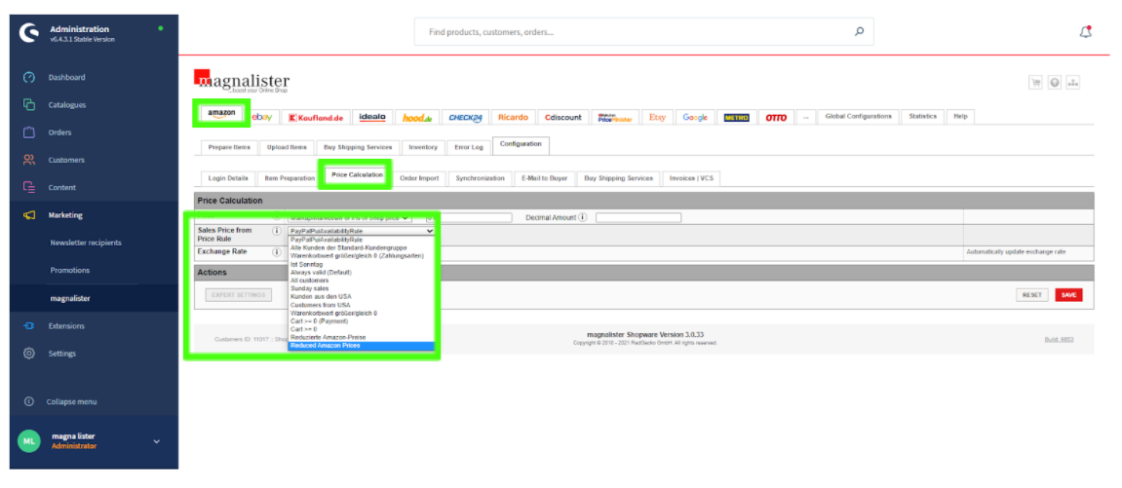The height and width of the screenshot is (488, 1122).
Task: Collapse the Sales Price from Price Rule dropdown
Action: click(x=361, y=232)
